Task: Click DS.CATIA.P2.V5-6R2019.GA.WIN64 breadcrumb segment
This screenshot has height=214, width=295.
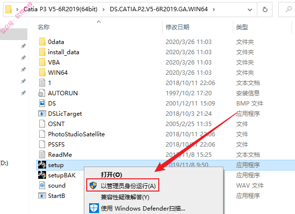Action: pyautogui.click(x=159, y=9)
